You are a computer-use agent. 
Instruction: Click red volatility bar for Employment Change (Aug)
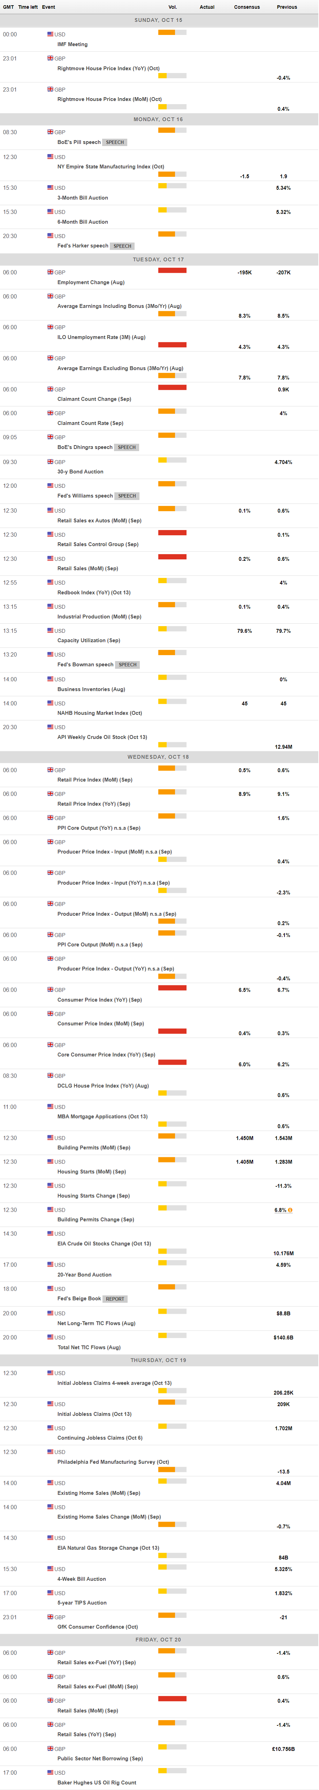coord(172,270)
